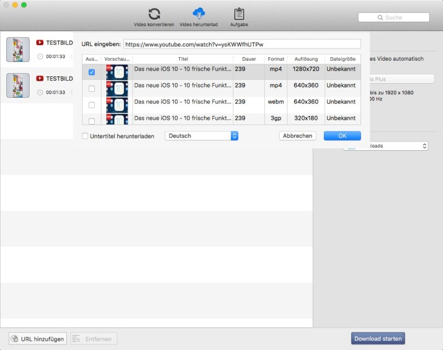Viewport: 443px width, 350px height.
Task: Click YouTube icon of second TESTBILD item
Action: point(40,78)
